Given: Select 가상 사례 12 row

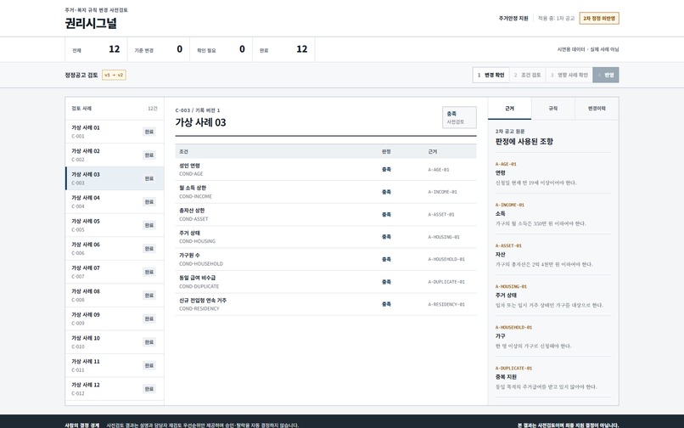Looking at the screenshot, I should (115, 389).
